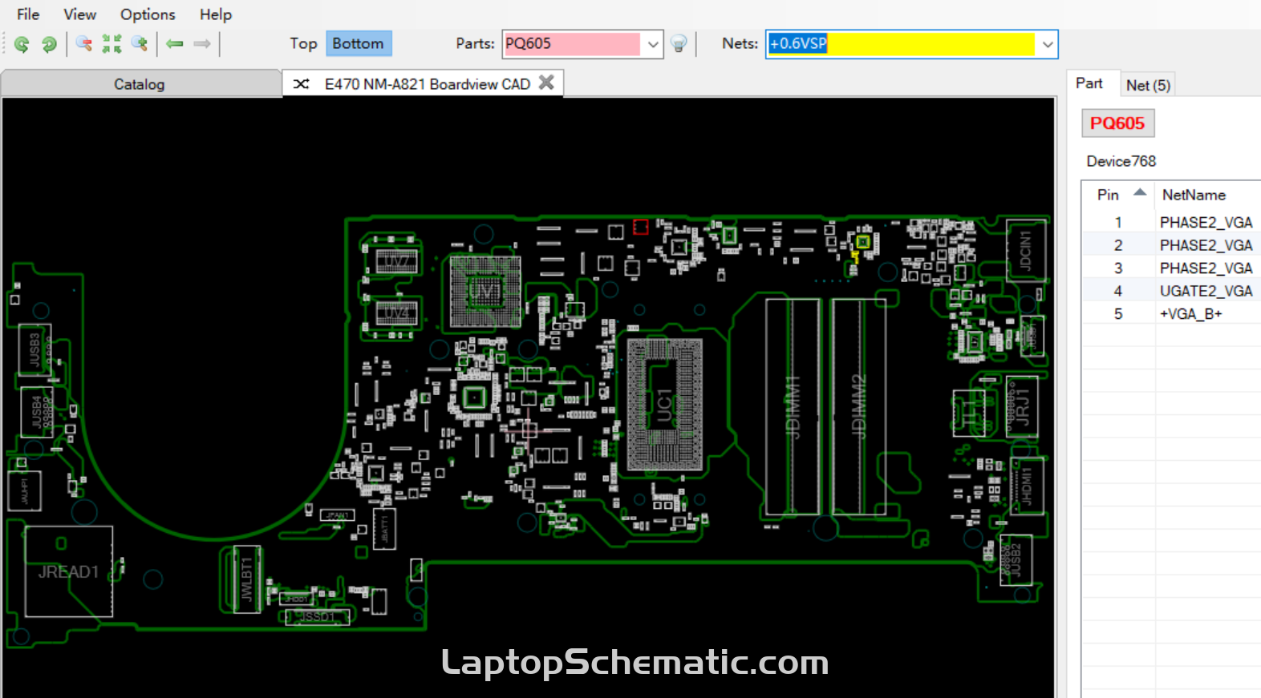This screenshot has width=1261, height=698.
Task: Click the JDCIN1 power jack component
Action: tap(1026, 250)
